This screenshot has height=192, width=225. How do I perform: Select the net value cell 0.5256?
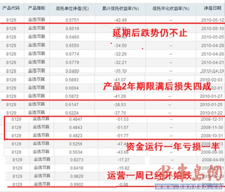point(76,143)
